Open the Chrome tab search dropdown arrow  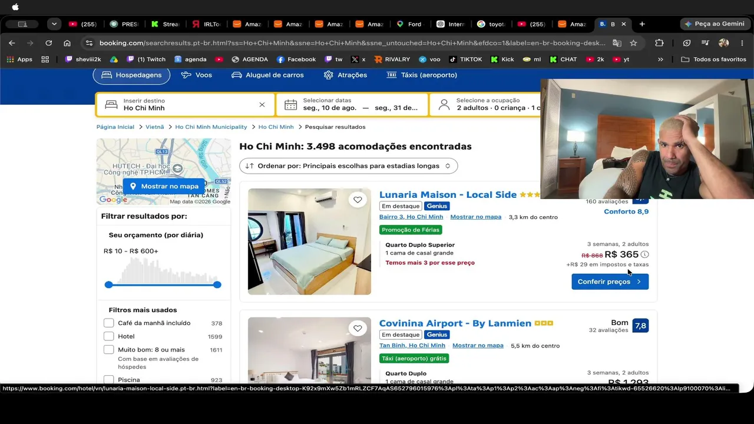[x=54, y=24]
